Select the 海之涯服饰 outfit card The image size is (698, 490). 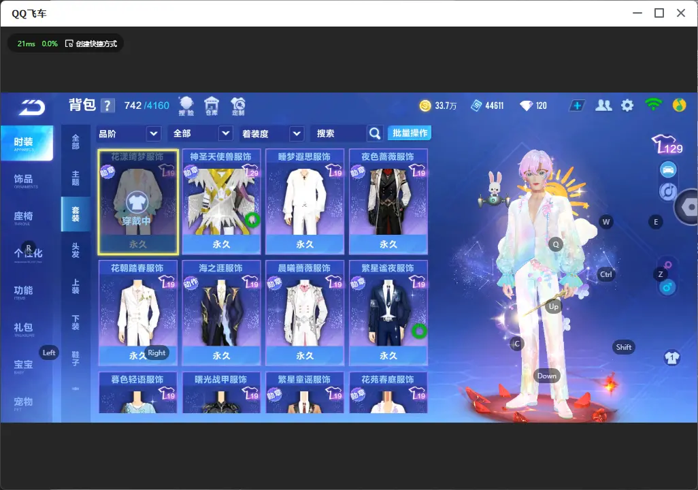tap(221, 313)
